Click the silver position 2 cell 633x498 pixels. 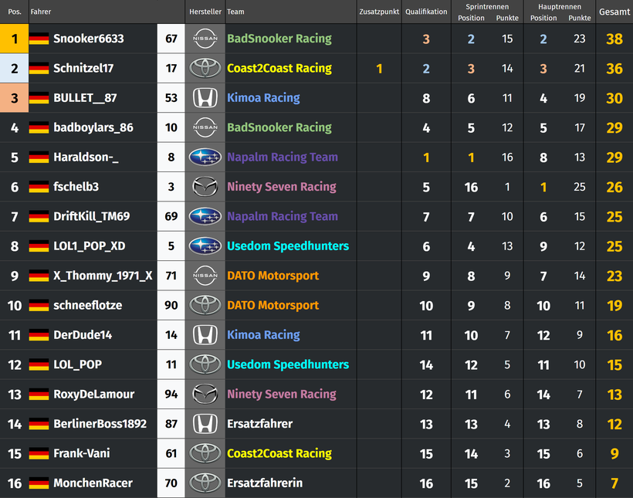(14, 68)
